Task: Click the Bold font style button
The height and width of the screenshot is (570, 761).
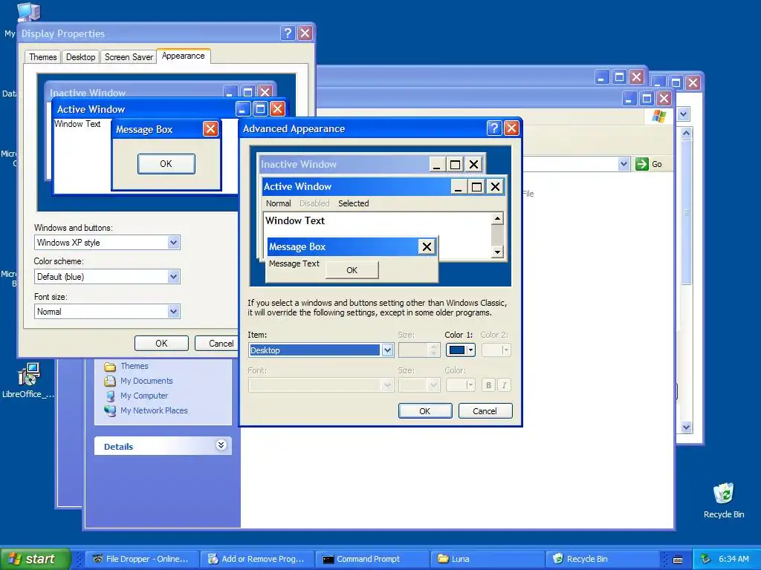Action: click(489, 385)
